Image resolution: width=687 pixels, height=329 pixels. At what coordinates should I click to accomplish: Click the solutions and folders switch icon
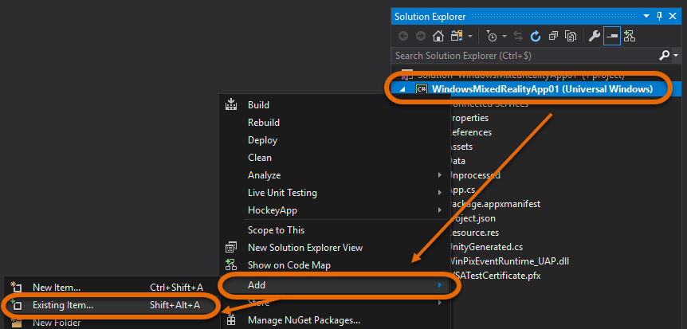point(457,36)
